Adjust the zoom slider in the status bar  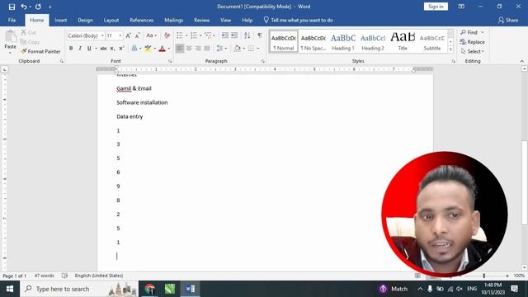click(484, 276)
